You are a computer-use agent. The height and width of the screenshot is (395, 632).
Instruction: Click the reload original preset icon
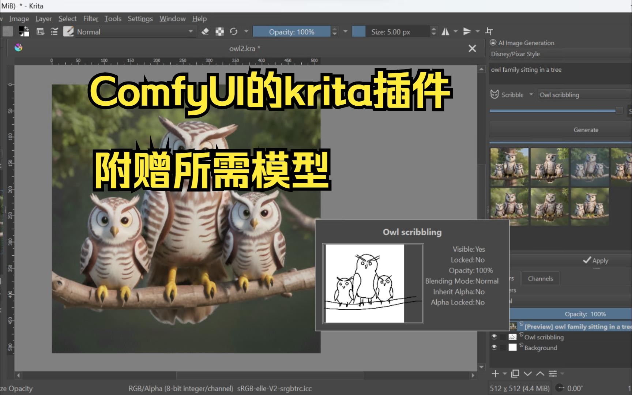coord(233,31)
